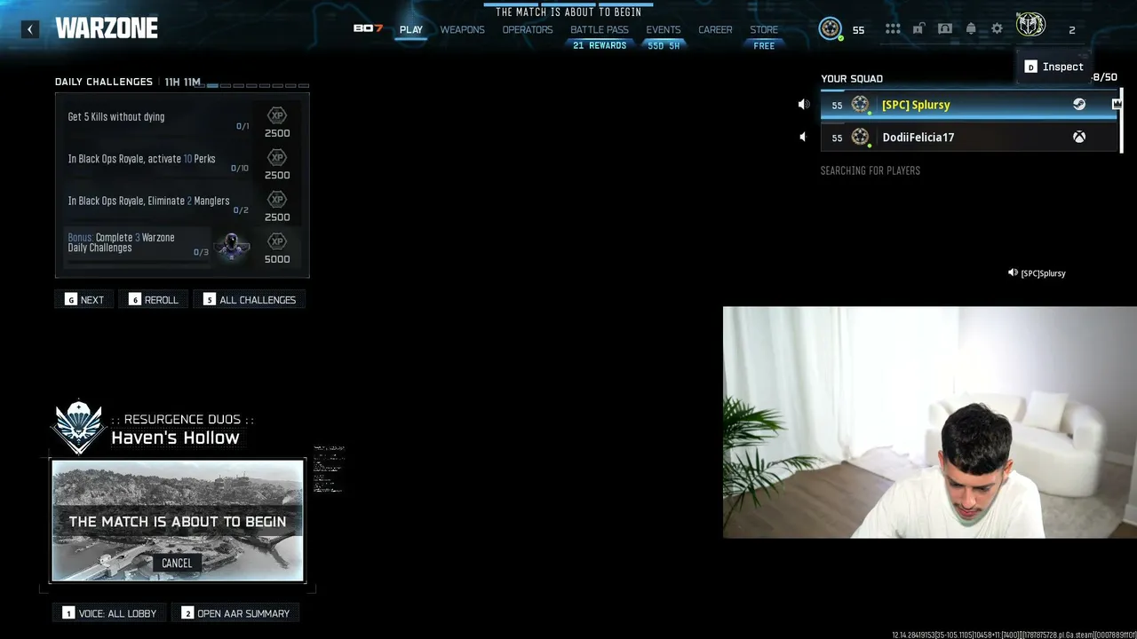Click the '11H 11M' challenge timer
Screen dimensions: 1137x639
click(183, 82)
